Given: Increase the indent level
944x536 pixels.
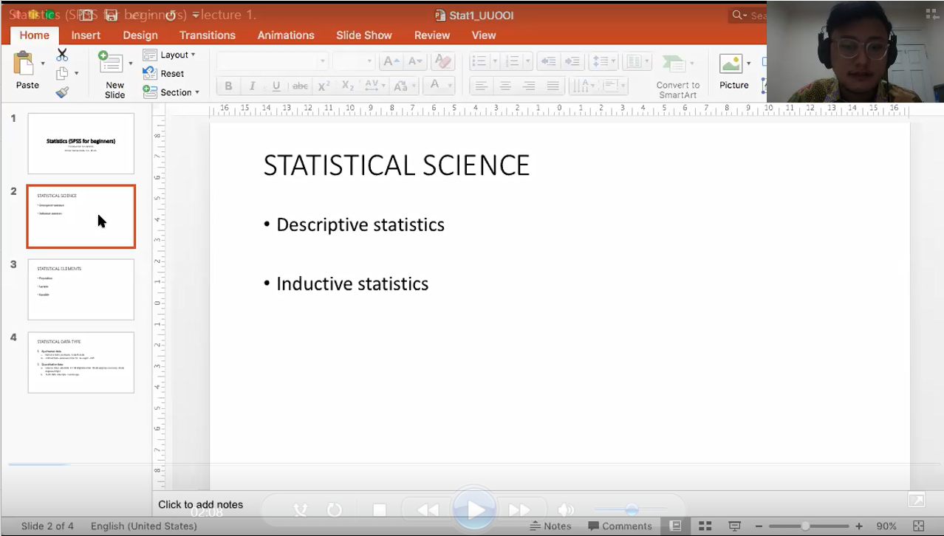Looking at the screenshot, I should tap(572, 61).
